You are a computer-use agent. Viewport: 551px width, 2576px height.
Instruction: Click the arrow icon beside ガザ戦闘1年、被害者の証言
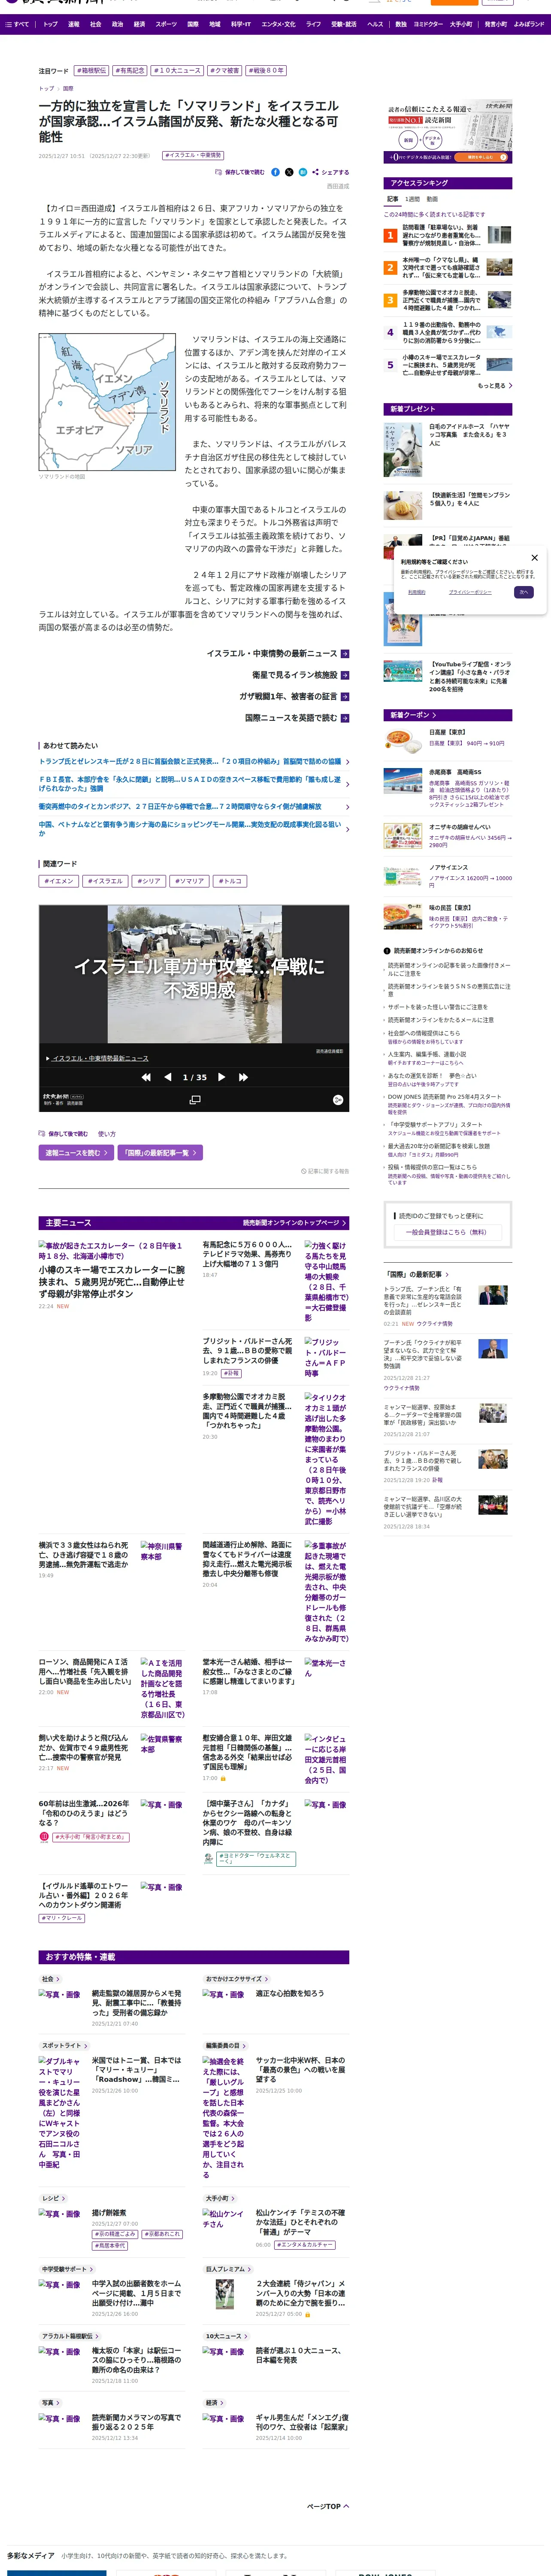345,696
